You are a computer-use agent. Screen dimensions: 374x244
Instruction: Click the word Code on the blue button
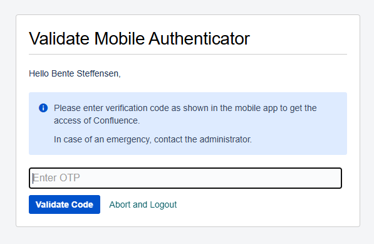coord(82,204)
